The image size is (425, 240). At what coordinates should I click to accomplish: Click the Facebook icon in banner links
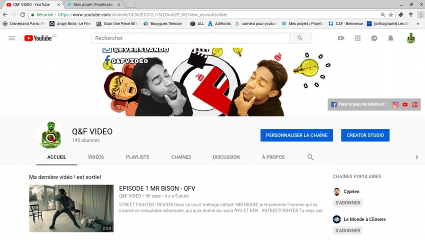[x=334, y=104]
